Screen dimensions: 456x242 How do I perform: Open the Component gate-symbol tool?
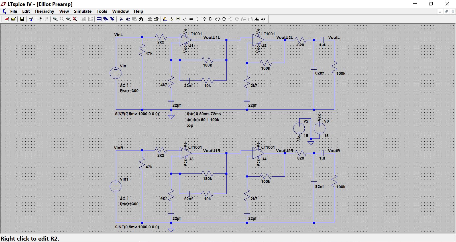[211, 19]
